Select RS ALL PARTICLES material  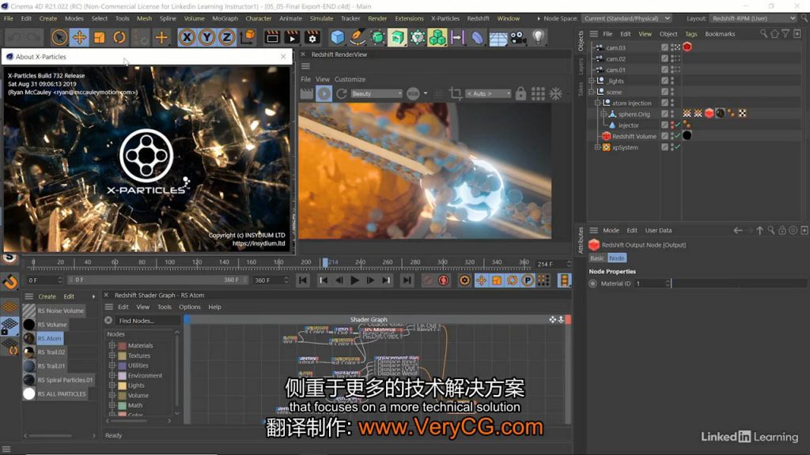[x=62, y=393]
